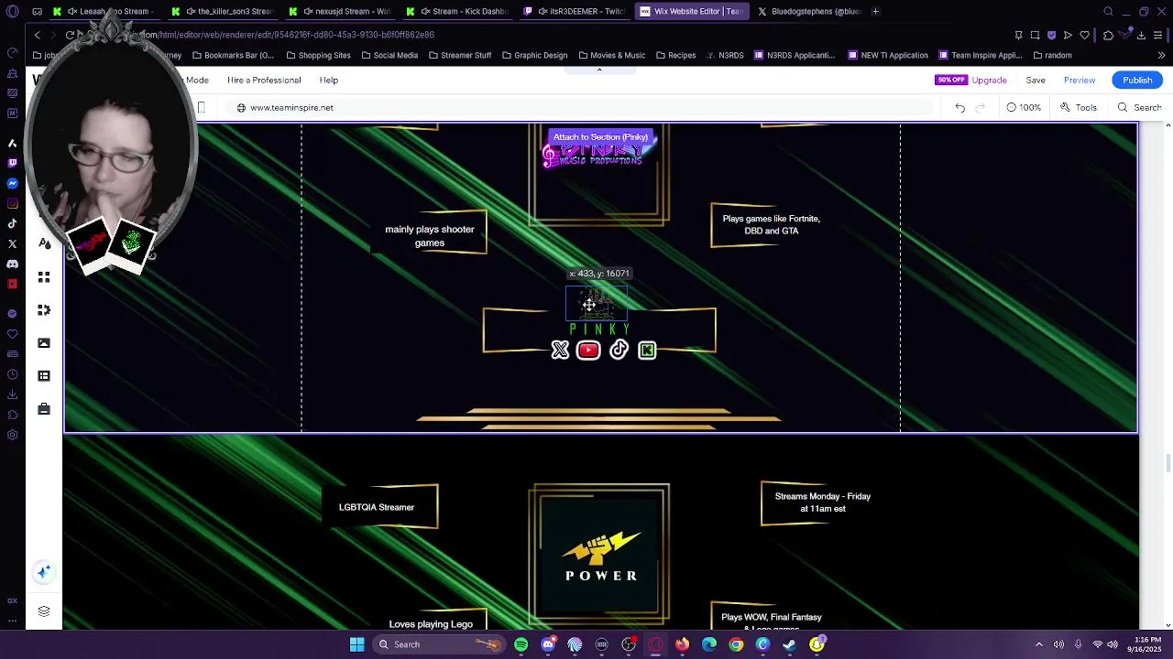The image size is (1173, 659).
Task: Click the Publish button
Action: point(1137,81)
